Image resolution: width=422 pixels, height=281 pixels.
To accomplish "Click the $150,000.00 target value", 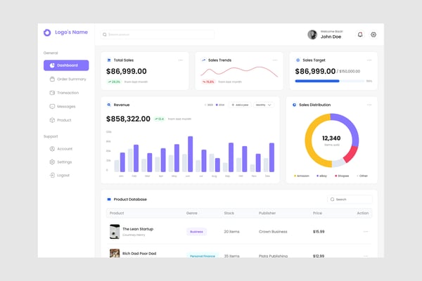I will pos(350,72).
